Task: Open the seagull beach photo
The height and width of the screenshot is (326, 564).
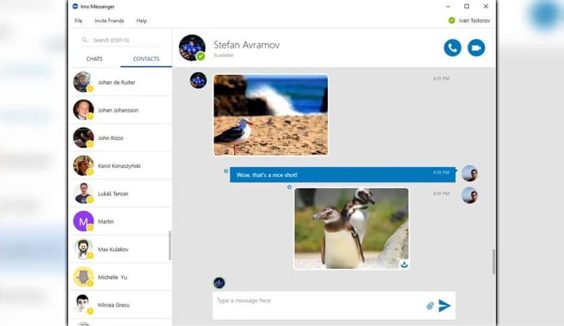Action: tap(271, 115)
